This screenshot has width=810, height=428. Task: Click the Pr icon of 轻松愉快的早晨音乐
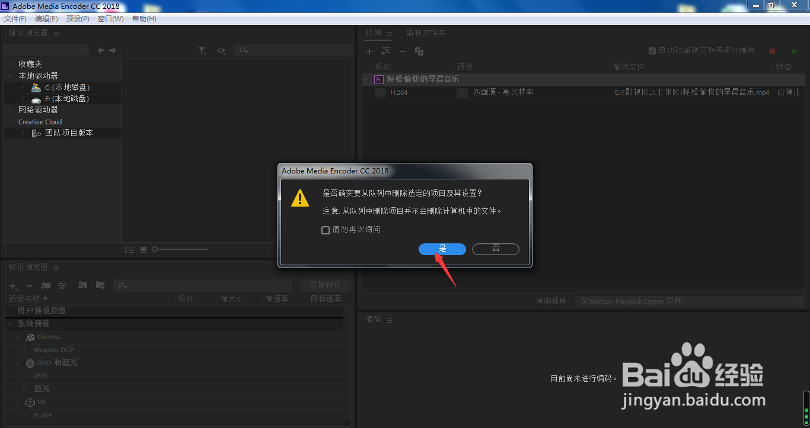(379, 79)
